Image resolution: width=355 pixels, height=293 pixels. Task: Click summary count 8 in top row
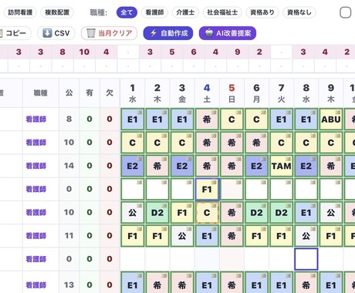coord(63,52)
